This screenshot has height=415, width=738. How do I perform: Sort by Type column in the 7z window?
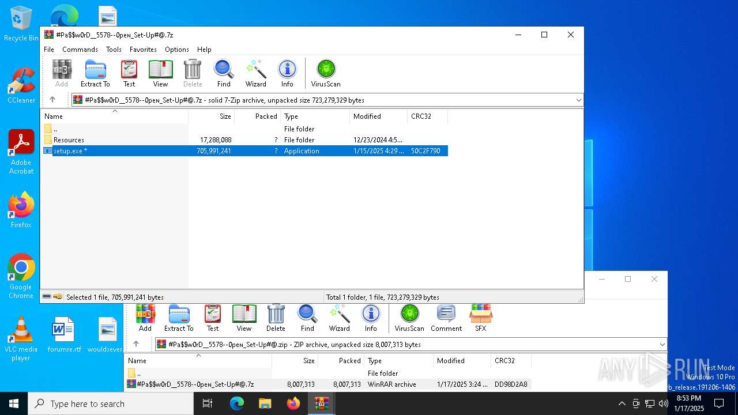(x=315, y=116)
